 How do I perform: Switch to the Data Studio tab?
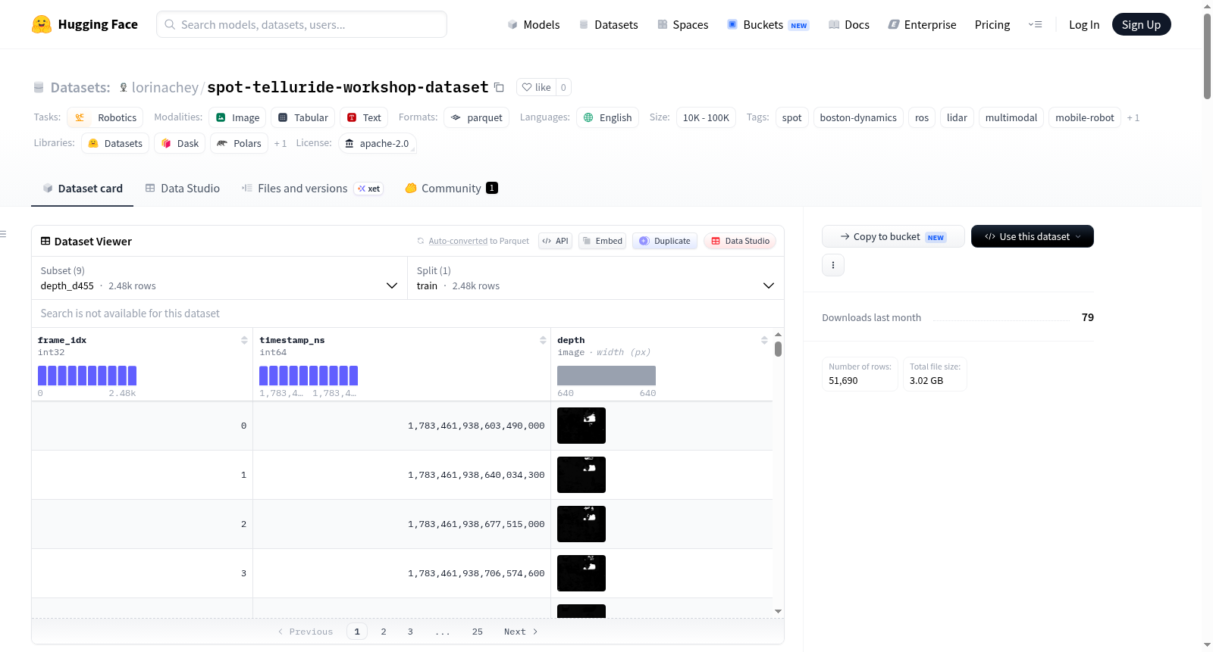[x=183, y=189]
